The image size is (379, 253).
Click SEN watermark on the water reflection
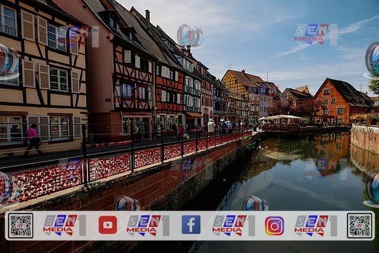[x=325, y=169]
